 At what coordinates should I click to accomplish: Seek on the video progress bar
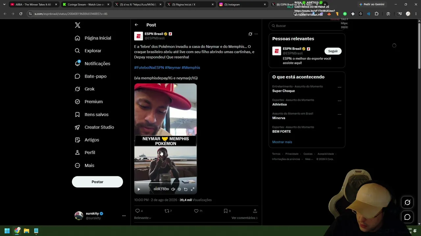165,183
